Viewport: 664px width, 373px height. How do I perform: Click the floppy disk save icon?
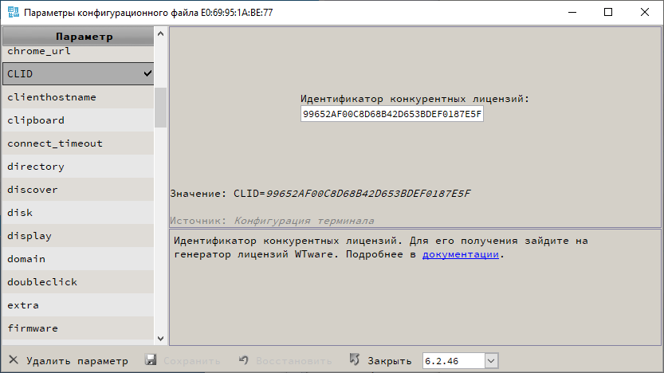pyautogui.click(x=151, y=361)
